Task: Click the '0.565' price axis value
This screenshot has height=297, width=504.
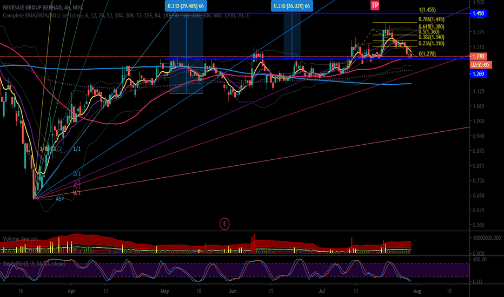Action: click(479, 225)
